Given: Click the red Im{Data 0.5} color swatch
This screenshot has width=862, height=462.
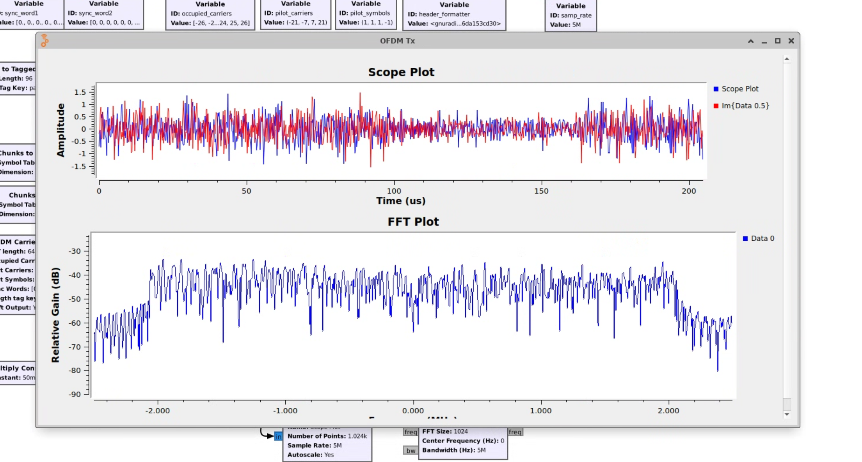Looking at the screenshot, I should [716, 106].
